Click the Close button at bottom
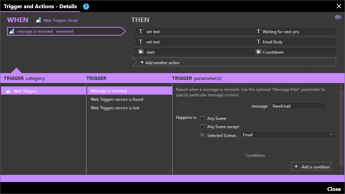The height and width of the screenshot is (194, 345). point(334,189)
